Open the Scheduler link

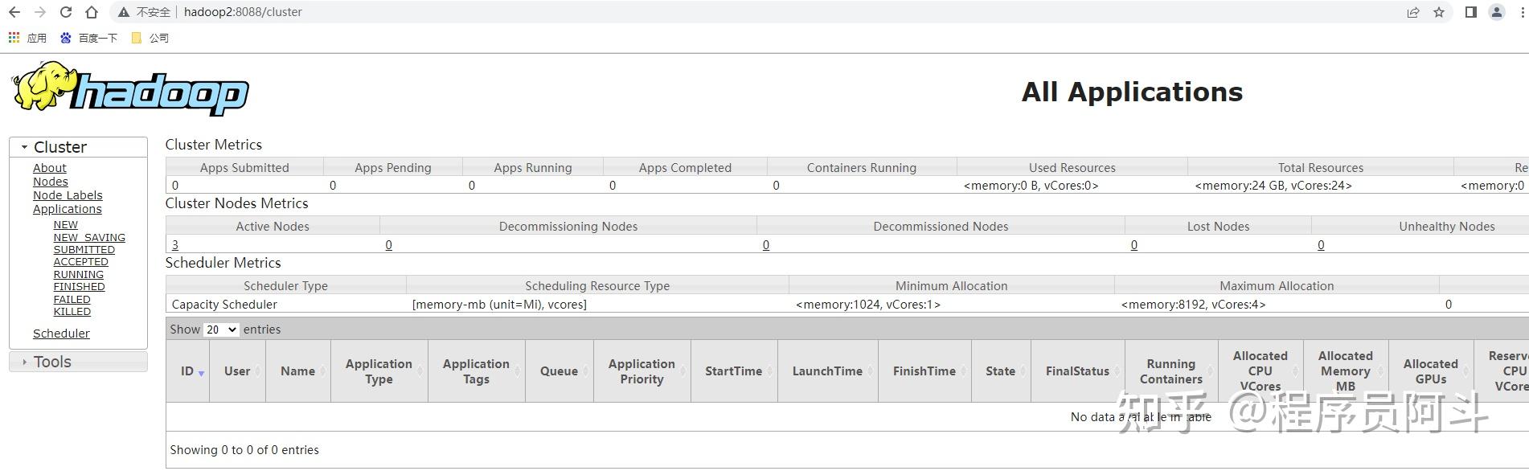(x=61, y=334)
